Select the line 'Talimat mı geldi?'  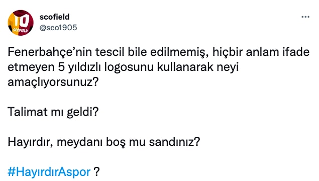point(53,112)
